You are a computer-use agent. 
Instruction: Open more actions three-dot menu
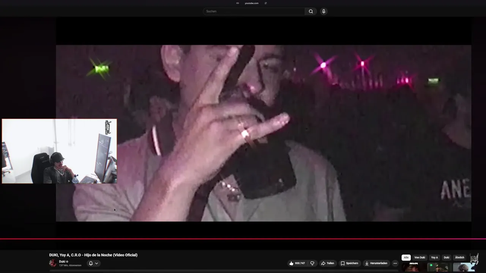395,263
